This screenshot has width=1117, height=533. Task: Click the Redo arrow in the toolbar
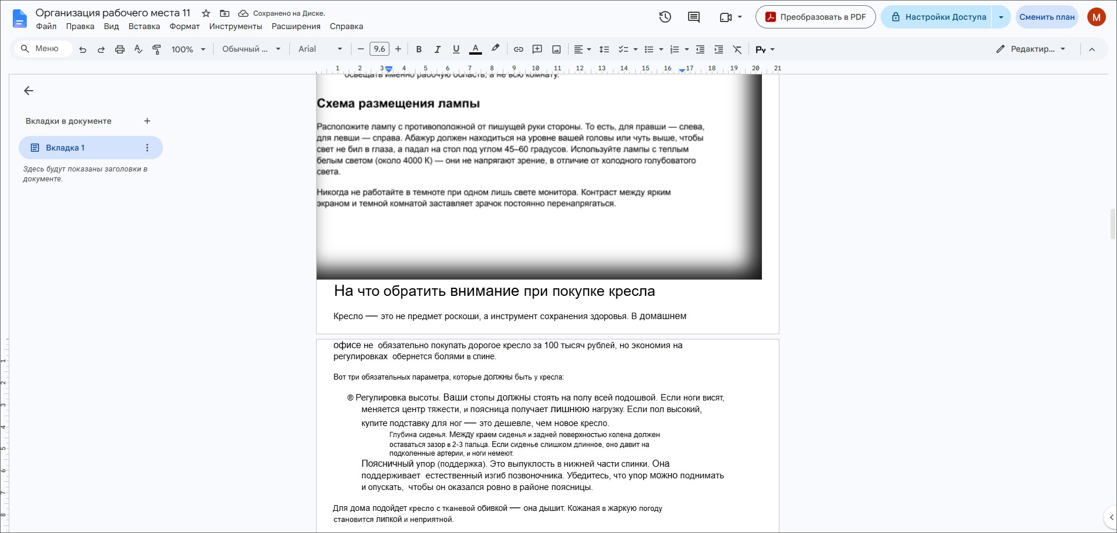101,49
